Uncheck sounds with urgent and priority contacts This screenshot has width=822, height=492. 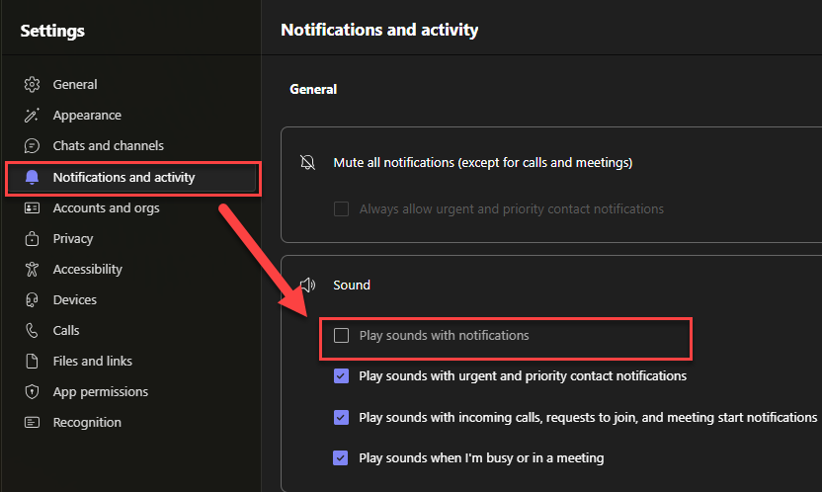pyautogui.click(x=342, y=376)
